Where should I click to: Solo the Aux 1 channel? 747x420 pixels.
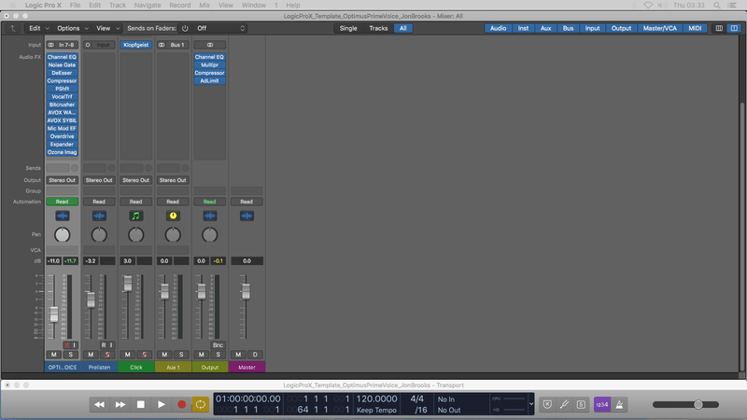pyautogui.click(x=181, y=355)
